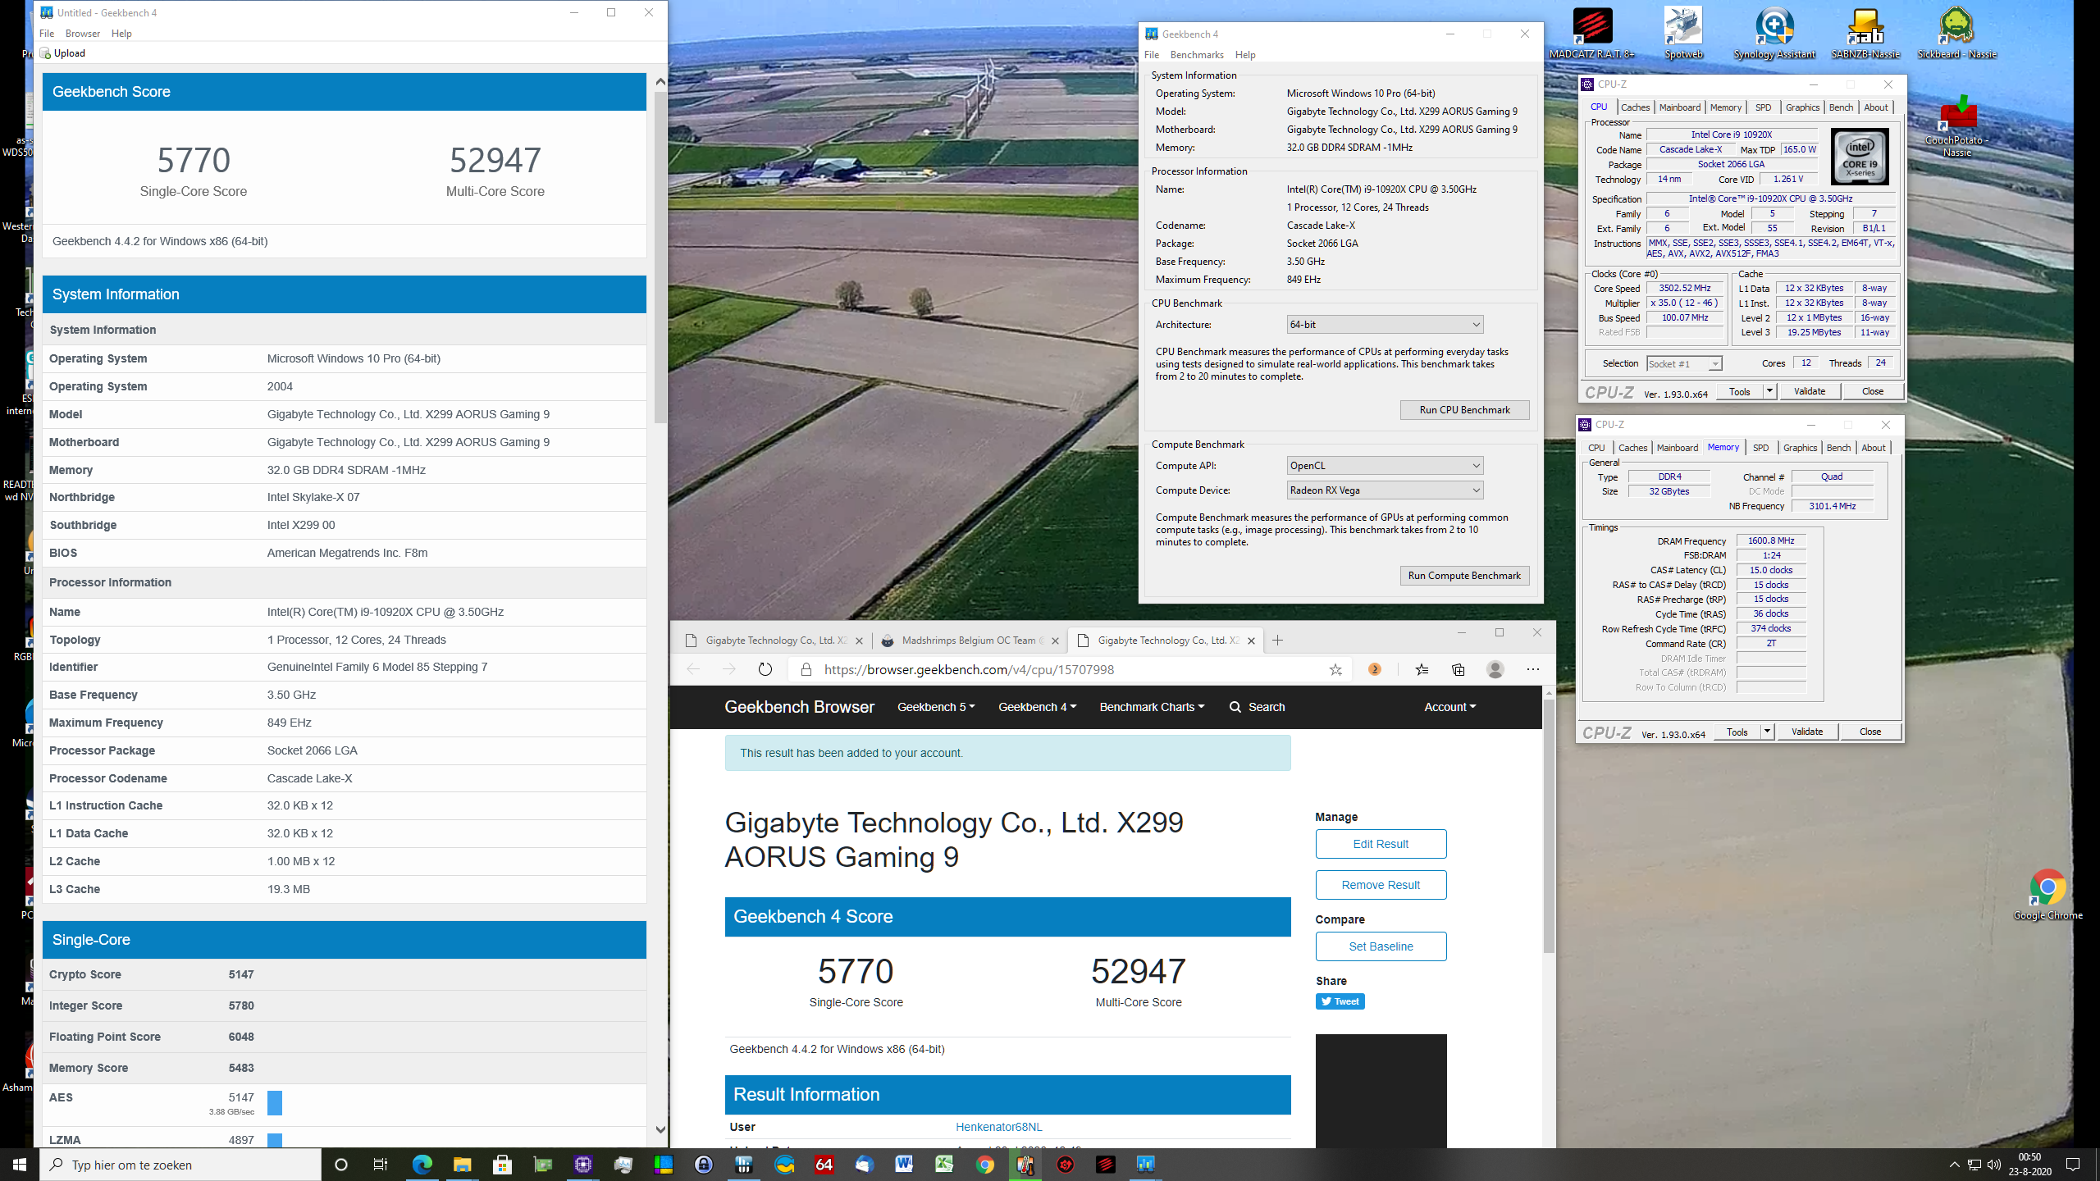Click the Run CPU Benchmark button

1464,410
